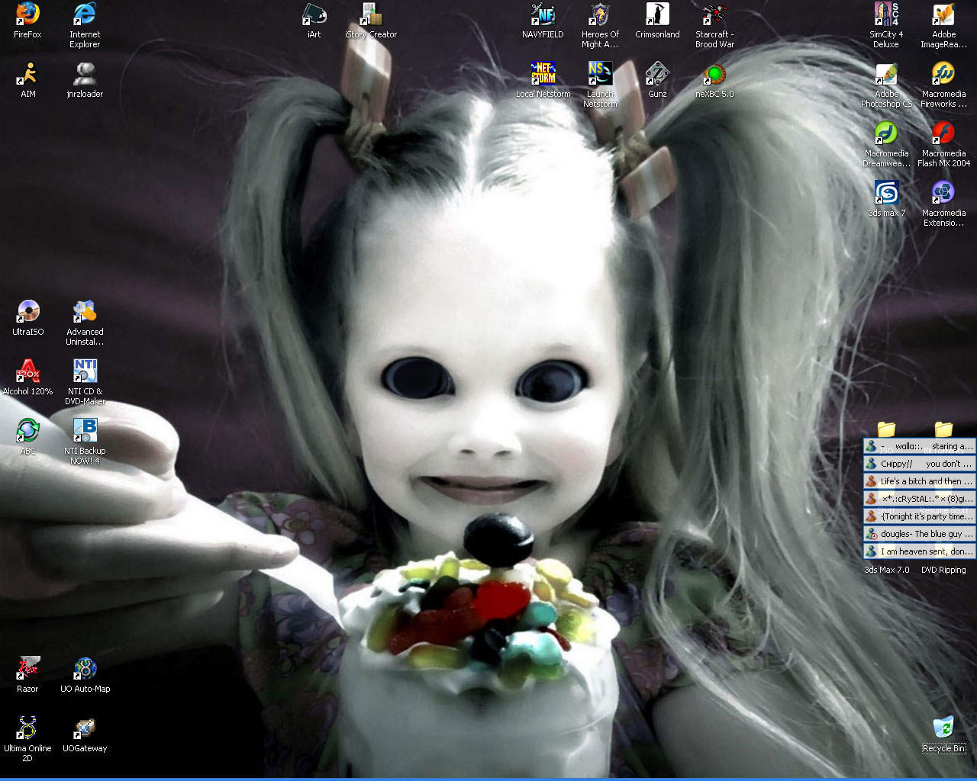The width and height of the screenshot is (977, 781).
Task: Select the 3ds max 7 icon
Action: [x=886, y=194]
